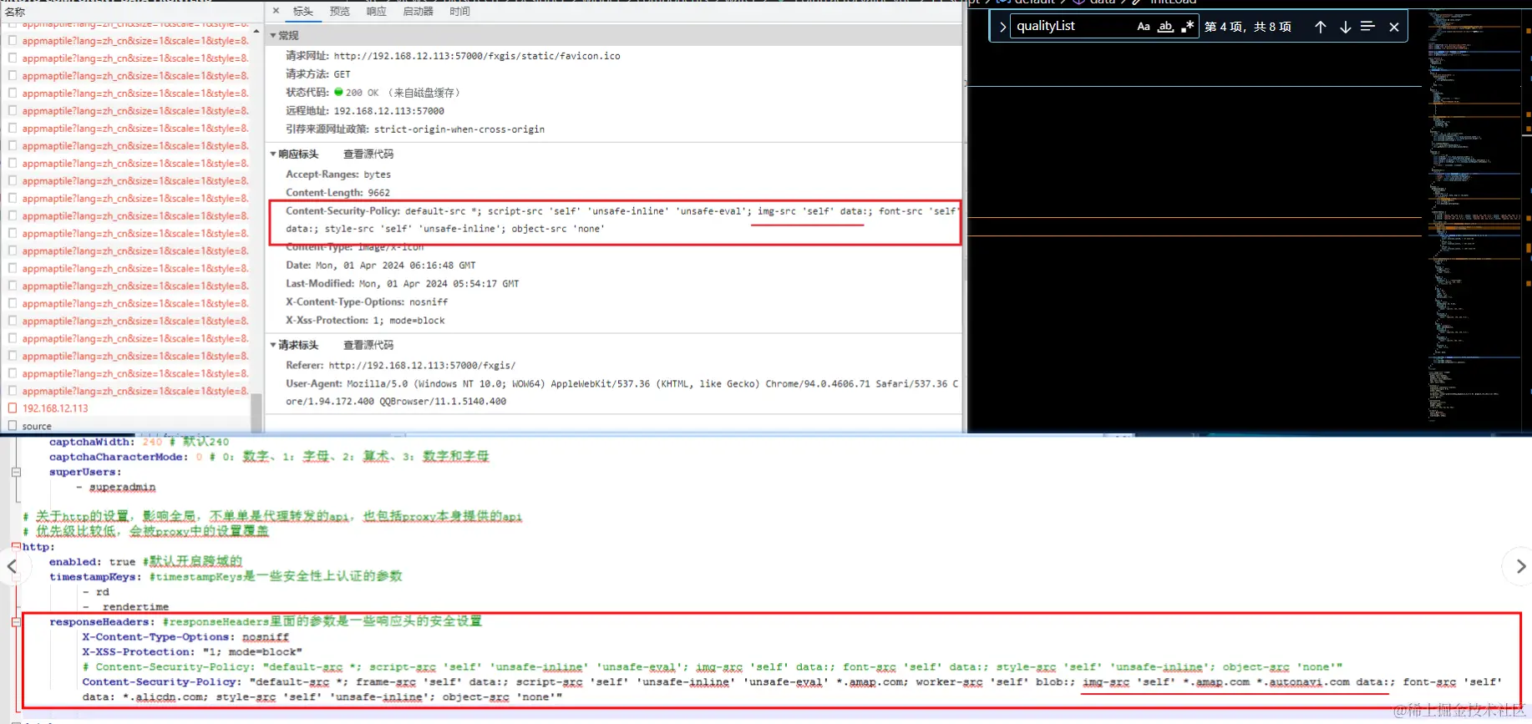
Task: Go to previous image with left arrow
Action: click(x=12, y=567)
